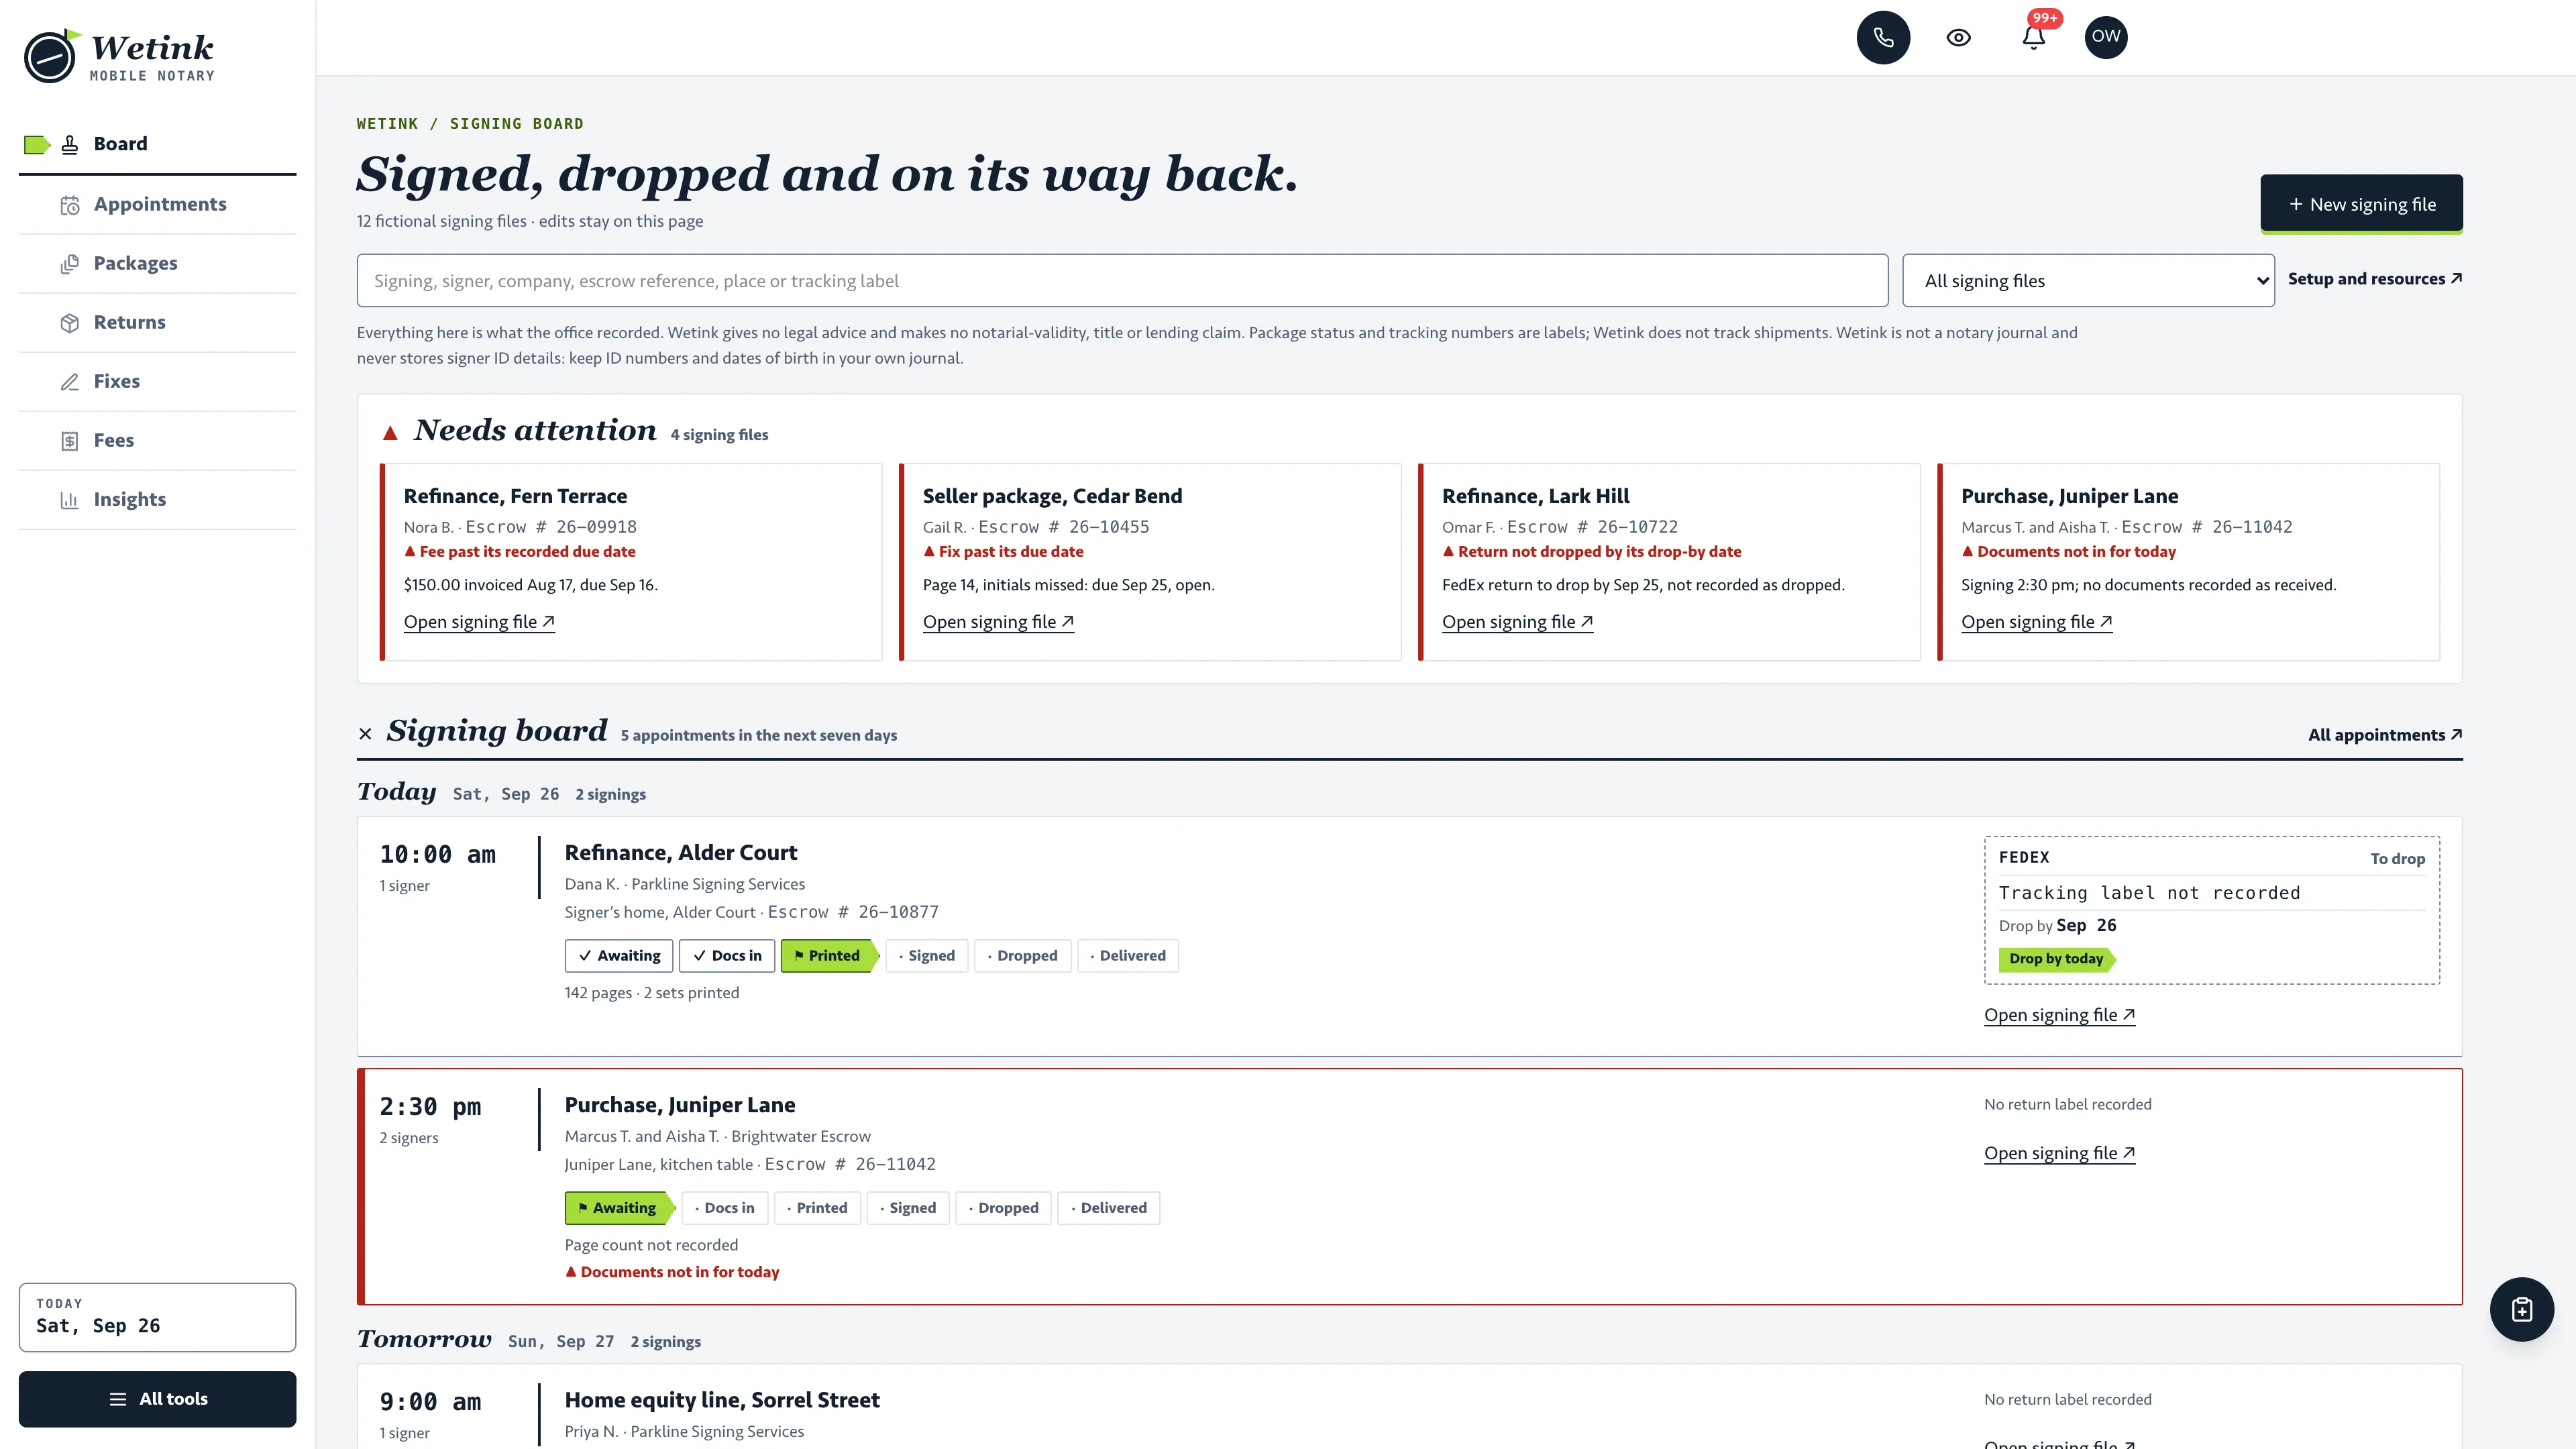Open Fixes in the sidebar
Viewport: 2576px width, 1449px height.
click(157, 381)
